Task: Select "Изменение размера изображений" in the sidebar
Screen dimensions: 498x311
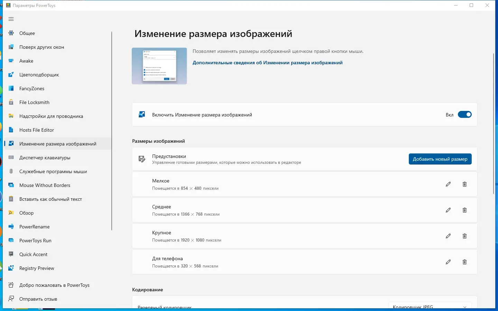Action: (58, 144)
